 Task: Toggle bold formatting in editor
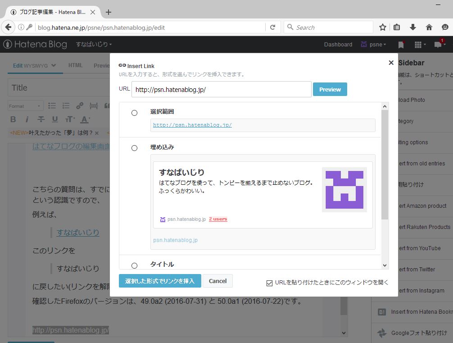pos(13,119)
